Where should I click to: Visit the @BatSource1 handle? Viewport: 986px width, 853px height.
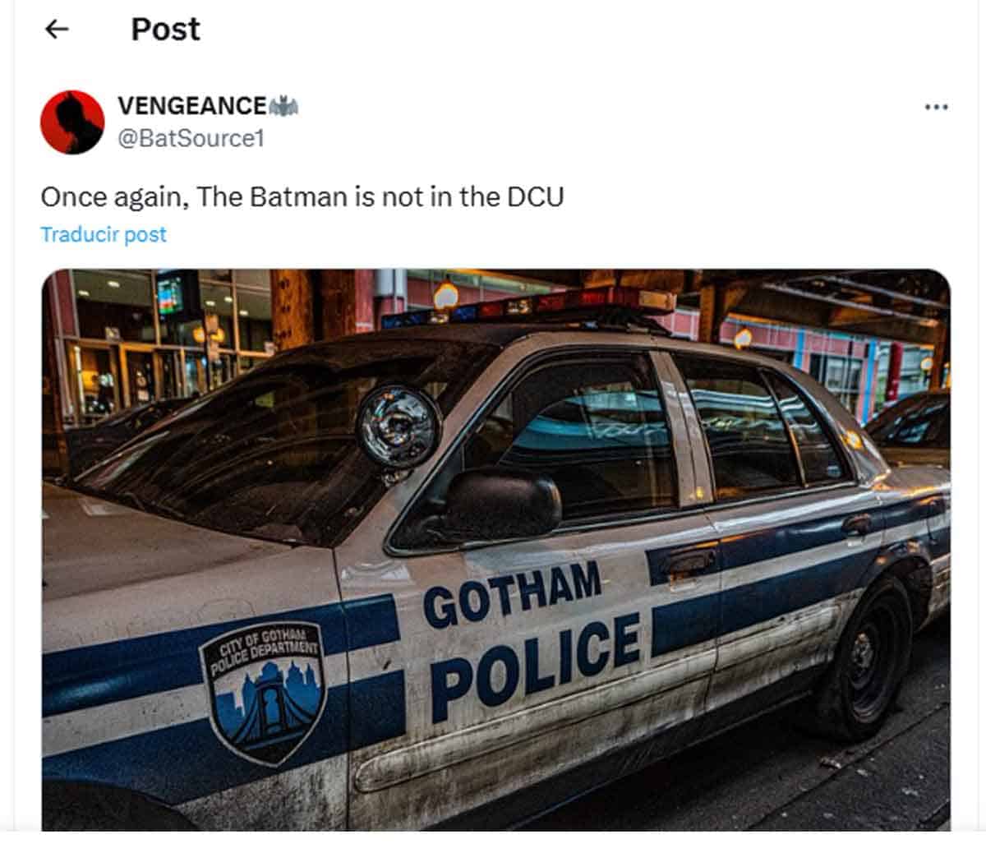click(191, 138)
